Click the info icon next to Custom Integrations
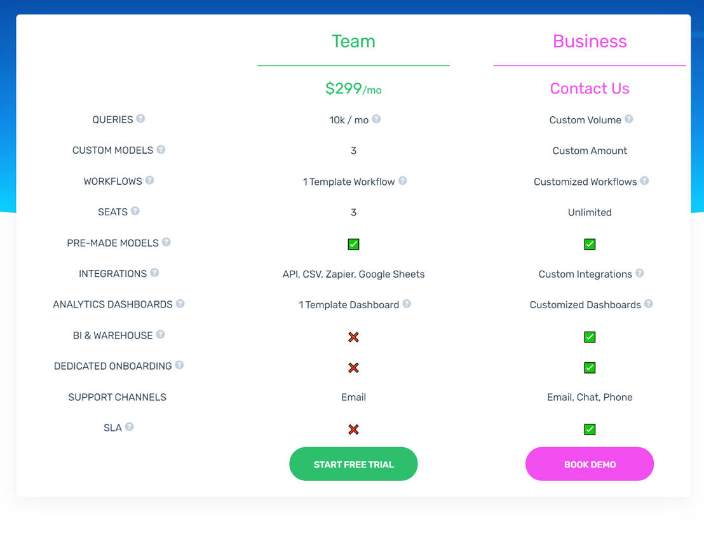Viewport: 704px width, 533px height. 639,273
